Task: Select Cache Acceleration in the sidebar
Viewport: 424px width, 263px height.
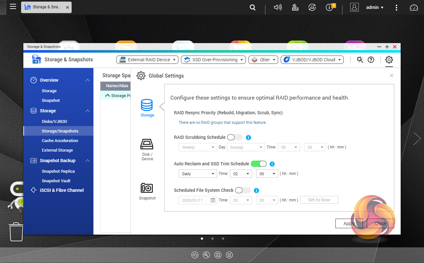Action: (60, 140)
